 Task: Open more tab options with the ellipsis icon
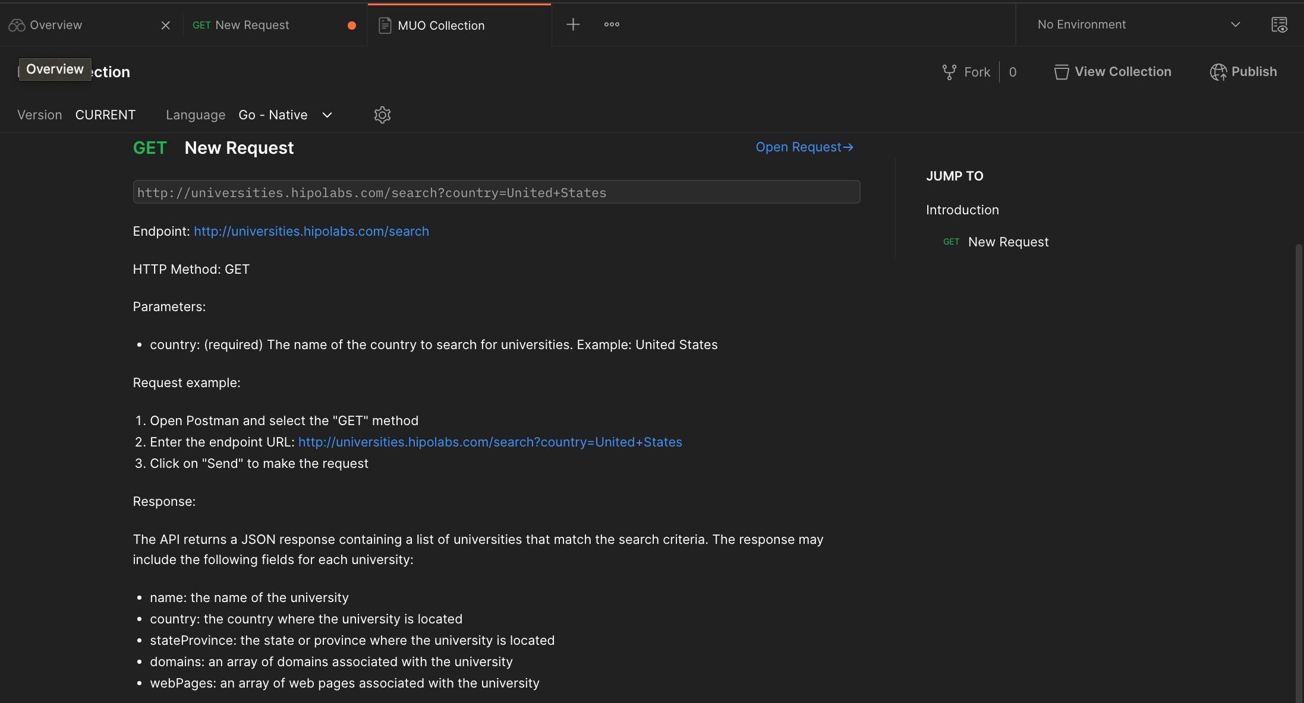point(612,24)
